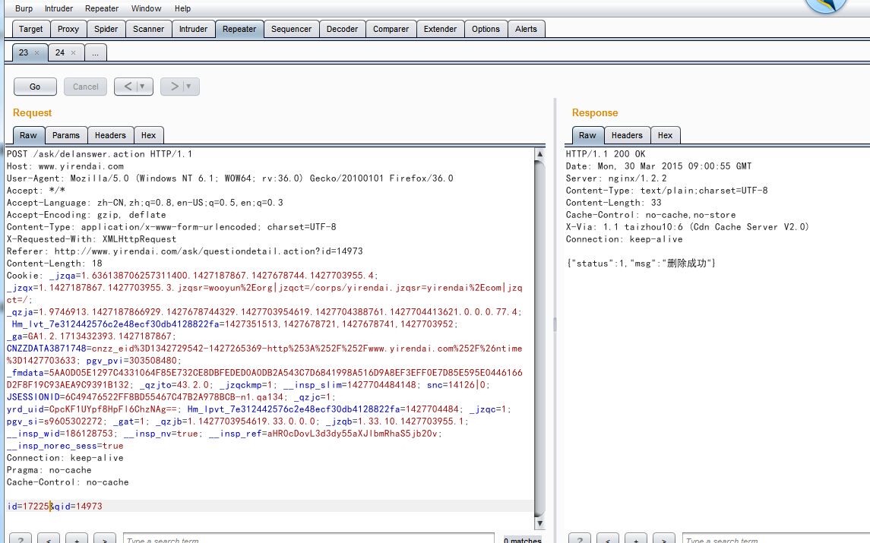Click the request search help '?' button

point(21,540)
